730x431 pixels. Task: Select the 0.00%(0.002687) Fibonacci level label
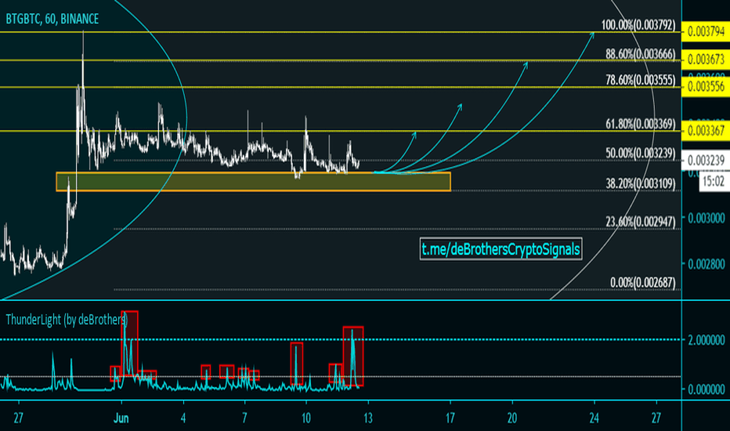click(x=642, y=282)
